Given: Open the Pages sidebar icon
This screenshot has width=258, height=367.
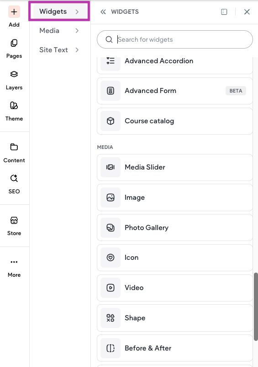Looking at the screenshot, I should tap(14, 43).
